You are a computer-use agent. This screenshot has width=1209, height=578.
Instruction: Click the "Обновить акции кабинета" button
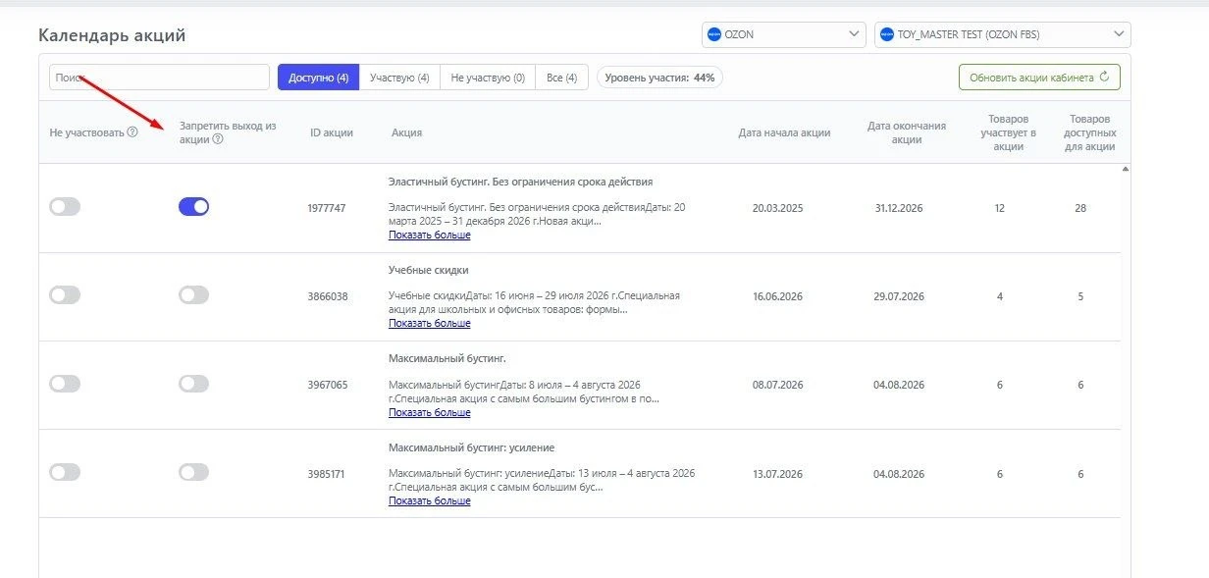[x=1039, y=78]
